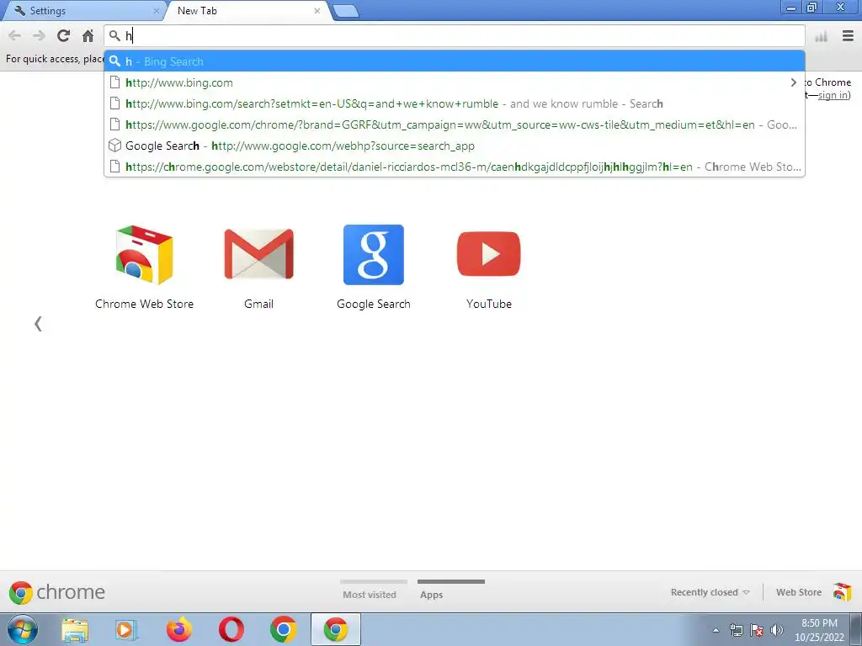Open Opera from the taskbar
The image size is (862, 646).
pyautogui.click(x=231, y=629)
